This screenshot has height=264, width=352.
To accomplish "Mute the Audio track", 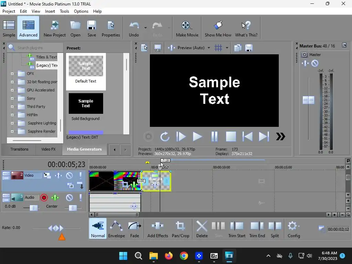I will pyautogui.click(x=69, y=198).
